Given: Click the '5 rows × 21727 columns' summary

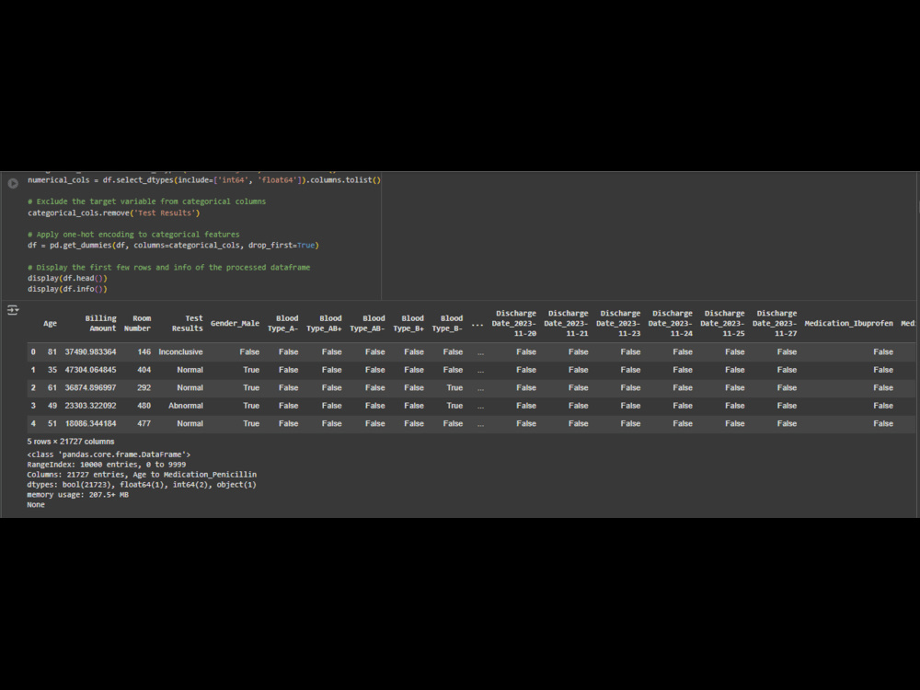Looking at the screenshot, I should point(71,442).
